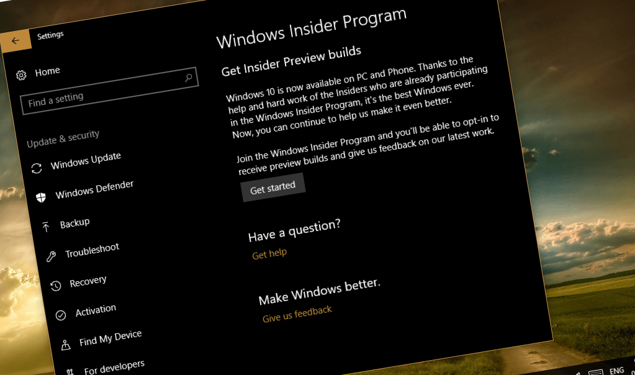Image resolution: width=635 pixels, height=375 pixels.
Task: Click the Find a setting search field
Action: [109, 91]
